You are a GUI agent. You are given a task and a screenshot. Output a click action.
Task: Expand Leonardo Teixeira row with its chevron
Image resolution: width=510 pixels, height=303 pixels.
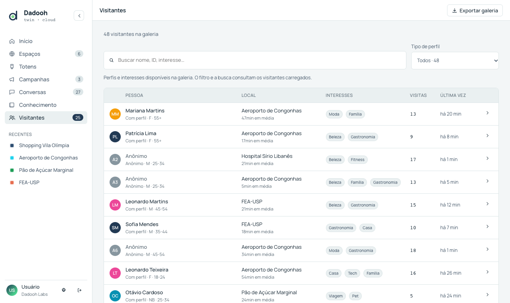point(488,272)
